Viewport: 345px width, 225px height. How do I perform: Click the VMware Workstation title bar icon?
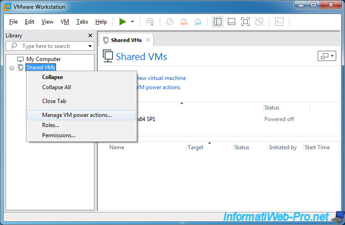(x=7, y=7)
